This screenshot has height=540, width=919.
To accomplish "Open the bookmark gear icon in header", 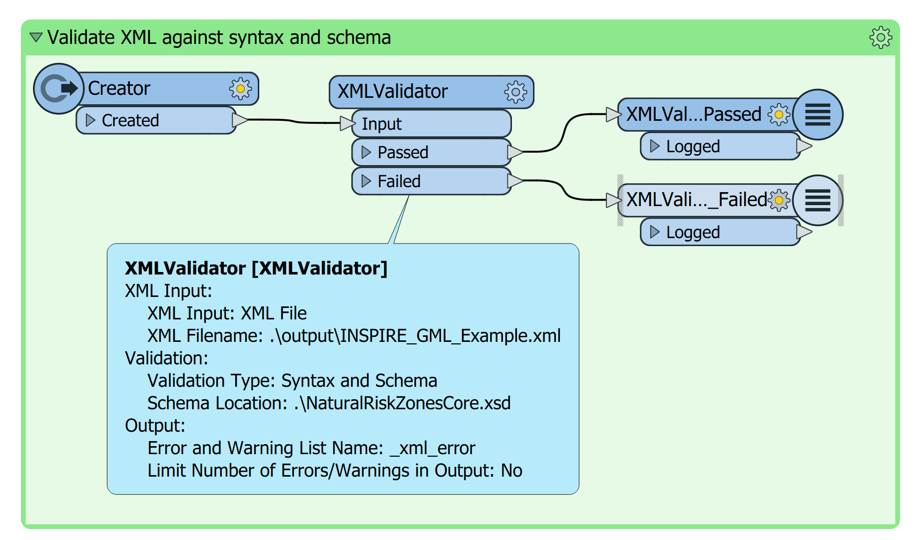I will coord(881,37).
